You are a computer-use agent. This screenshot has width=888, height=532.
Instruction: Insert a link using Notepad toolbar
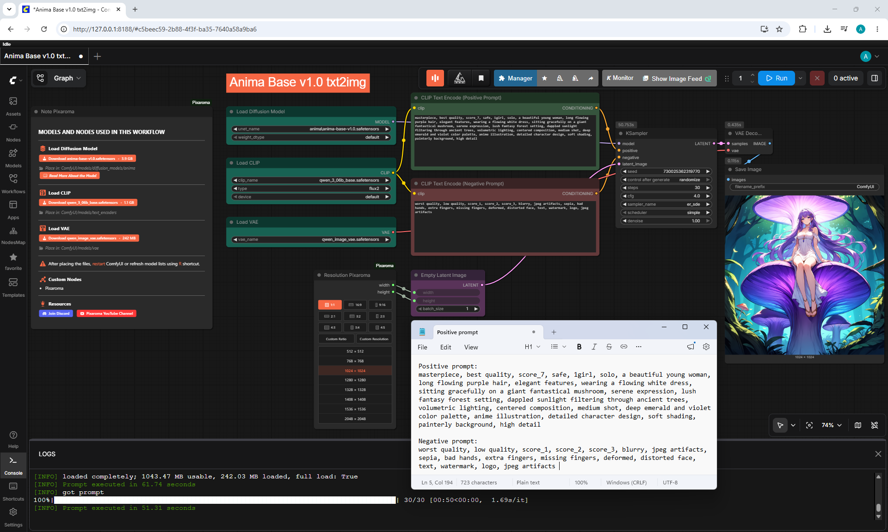[623, 347]
